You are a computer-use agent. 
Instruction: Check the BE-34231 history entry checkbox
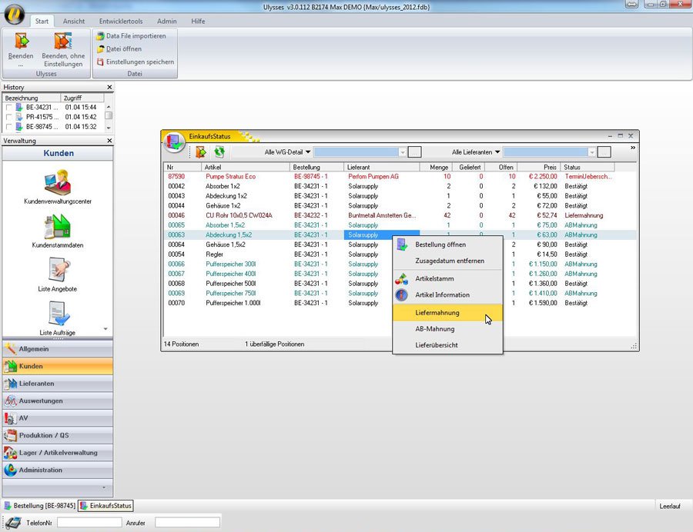point(9,108)
